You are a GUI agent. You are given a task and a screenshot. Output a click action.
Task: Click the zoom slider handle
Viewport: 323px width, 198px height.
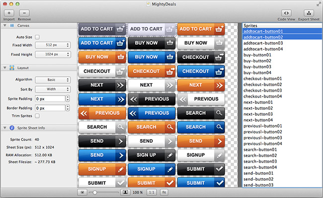pos(94,192)
